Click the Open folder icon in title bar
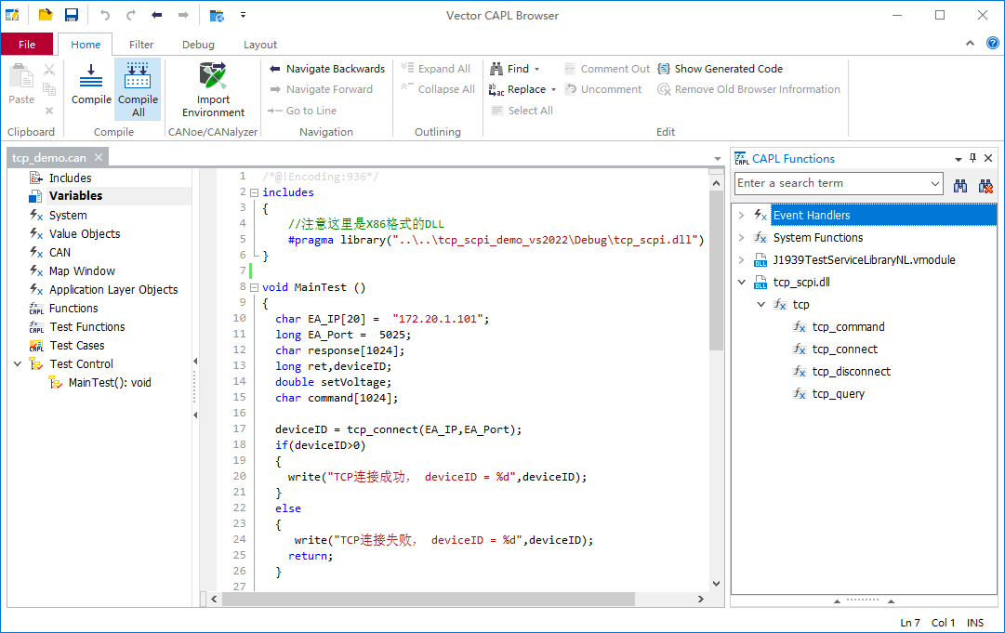1005x633 pixels. [x=46, y=15]
